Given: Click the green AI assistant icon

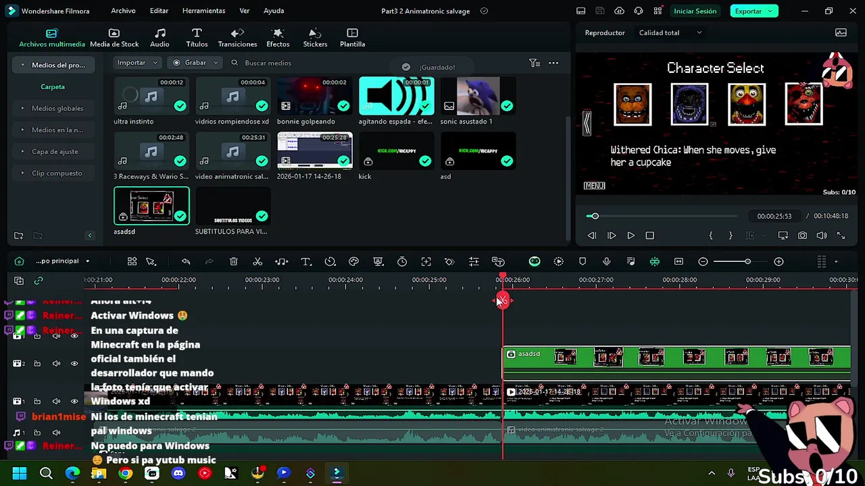Looking at the screenshot, I should [x=535, y=261].
